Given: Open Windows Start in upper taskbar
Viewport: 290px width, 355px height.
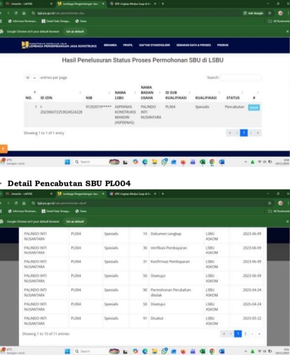Looking at the screenshot, I should (67, 162).
